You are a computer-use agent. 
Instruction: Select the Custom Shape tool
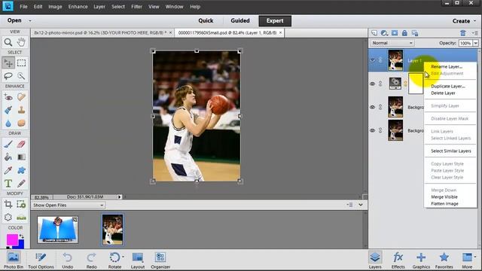(21, 170)
